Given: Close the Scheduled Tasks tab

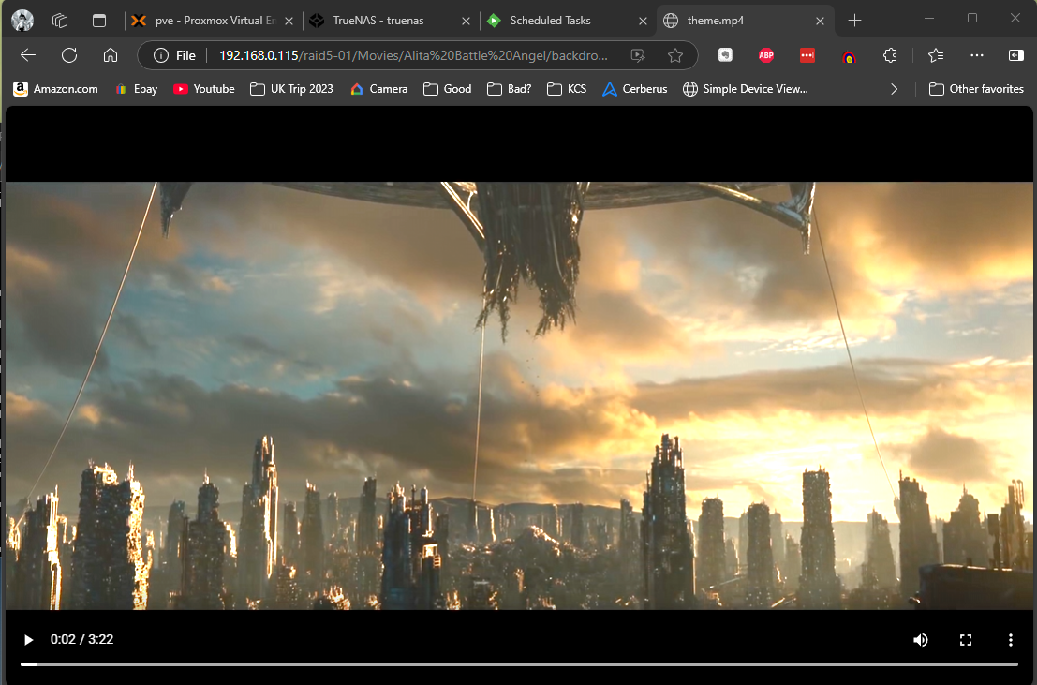Looking at the screenshot, I should (643, 22).
